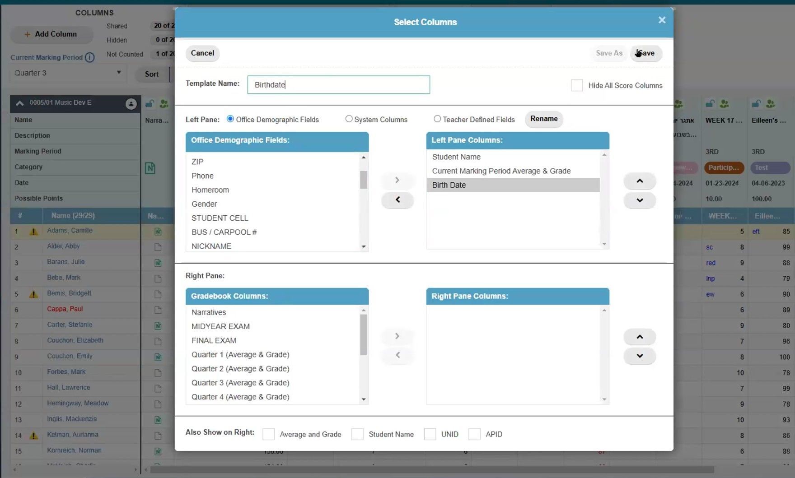Click the Office Demographic Fields list scrollbar
795x478 pixels.
click(363, 180)
